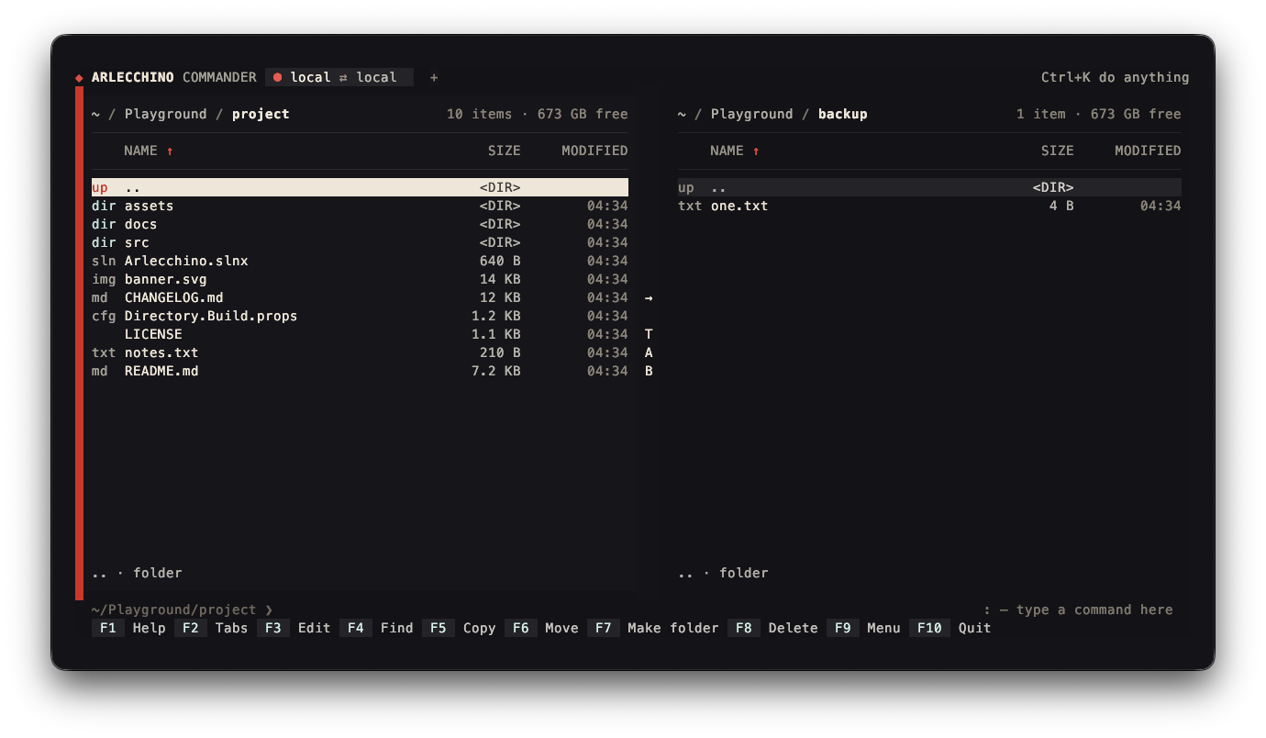
Task: Select the src folder
Action: click(x=360, y=242)
